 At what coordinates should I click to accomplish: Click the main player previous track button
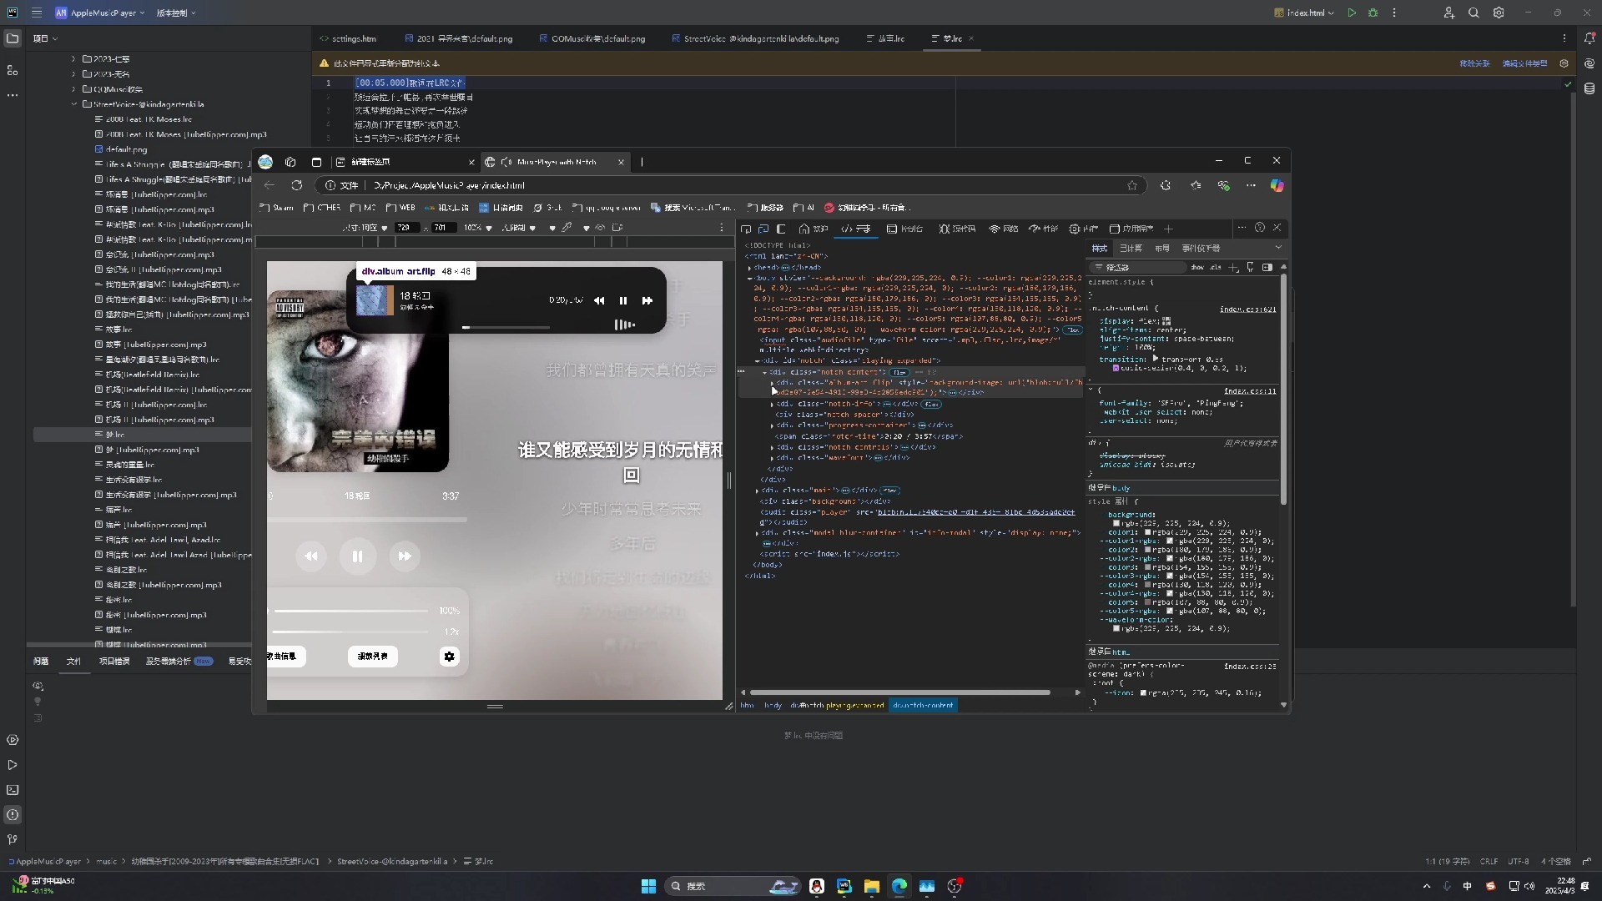point(311,556)
